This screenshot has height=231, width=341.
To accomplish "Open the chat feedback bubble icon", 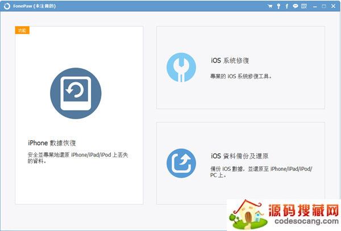I will [x=296, y=6].
